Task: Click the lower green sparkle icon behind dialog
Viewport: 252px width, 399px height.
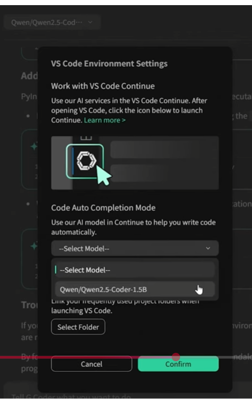Action: tap(34, 246)
